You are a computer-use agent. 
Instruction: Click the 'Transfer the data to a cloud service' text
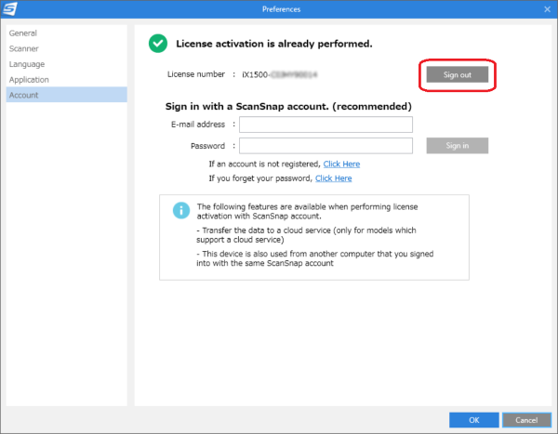coord(306,235)
